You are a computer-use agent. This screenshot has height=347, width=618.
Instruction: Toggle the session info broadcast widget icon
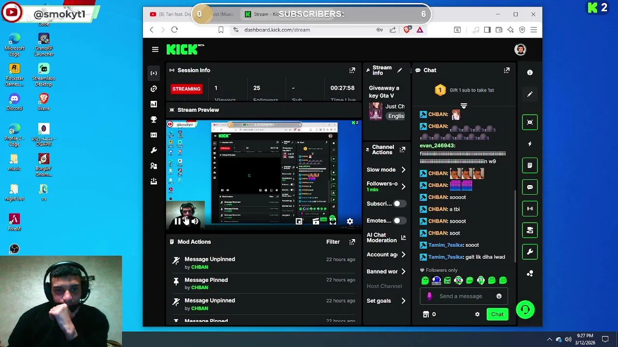(530, 209)
